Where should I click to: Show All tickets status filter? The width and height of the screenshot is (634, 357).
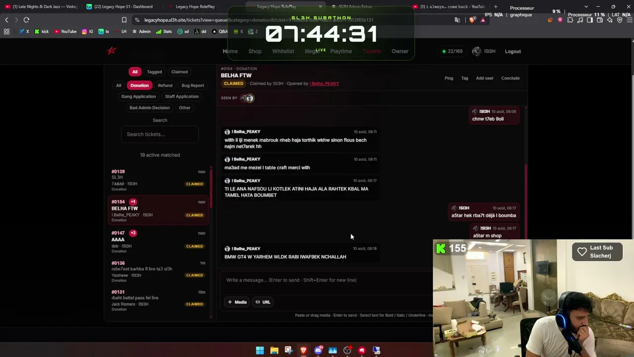click(135, 72)
